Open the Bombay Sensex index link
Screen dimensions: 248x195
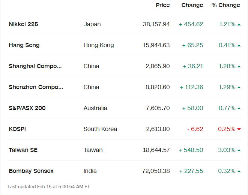point(31,171)
